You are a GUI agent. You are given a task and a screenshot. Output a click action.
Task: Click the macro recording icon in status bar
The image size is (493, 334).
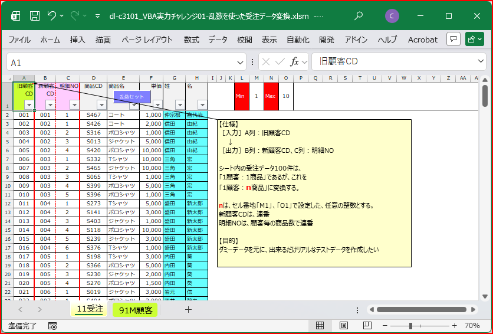pyautogui.click(x=52, y=325)
